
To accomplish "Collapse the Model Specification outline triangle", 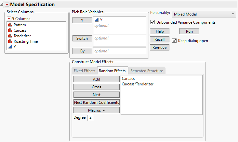I will [2, 5].
